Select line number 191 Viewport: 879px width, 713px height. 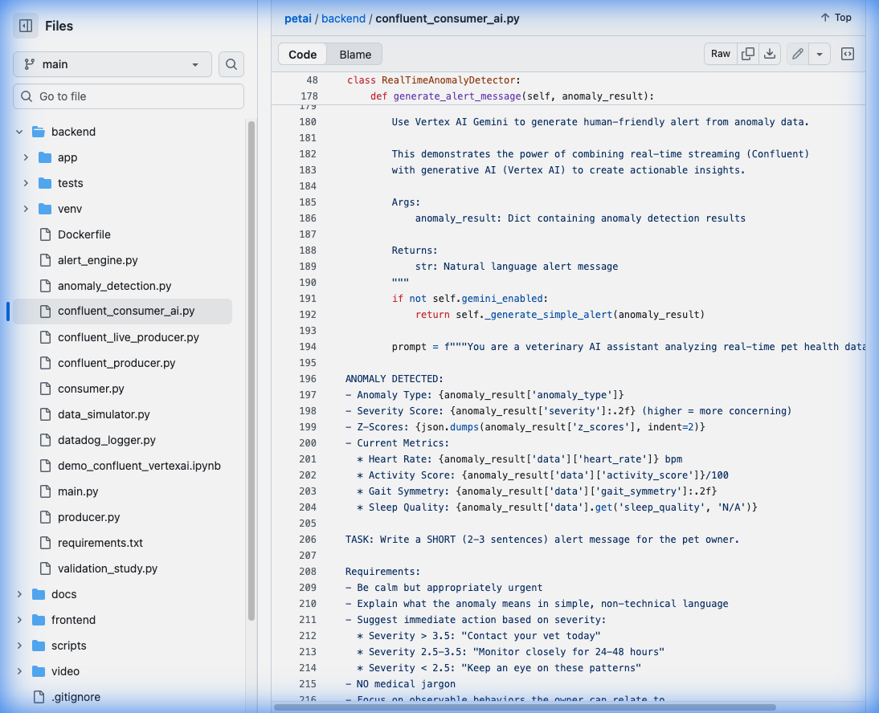pyautogui.click(x=308, y=299)
